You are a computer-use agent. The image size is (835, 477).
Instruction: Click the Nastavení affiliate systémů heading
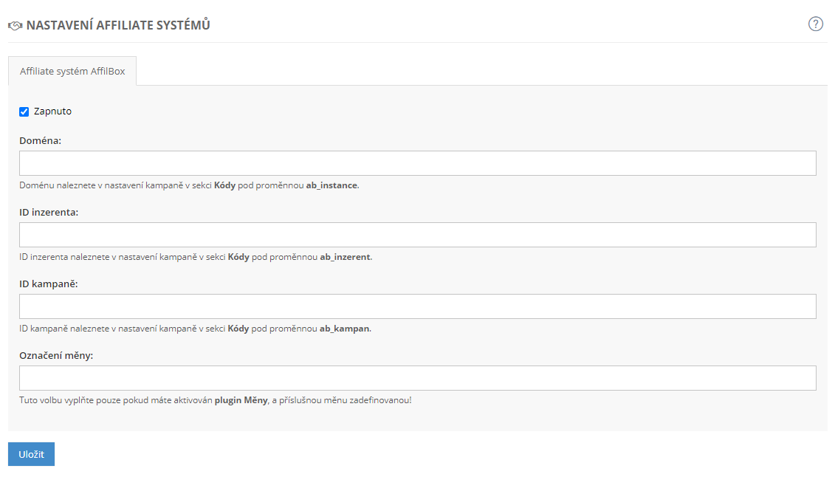click(118, 25)
